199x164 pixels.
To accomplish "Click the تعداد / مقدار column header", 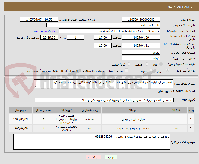I will (44, 110).
